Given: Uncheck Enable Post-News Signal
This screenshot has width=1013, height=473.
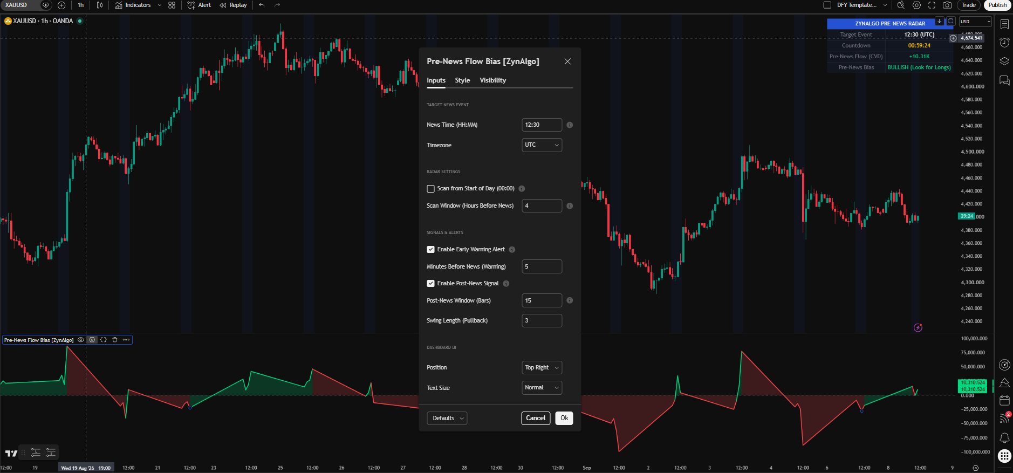Looking at the screenshot, I should pos(430,284).
